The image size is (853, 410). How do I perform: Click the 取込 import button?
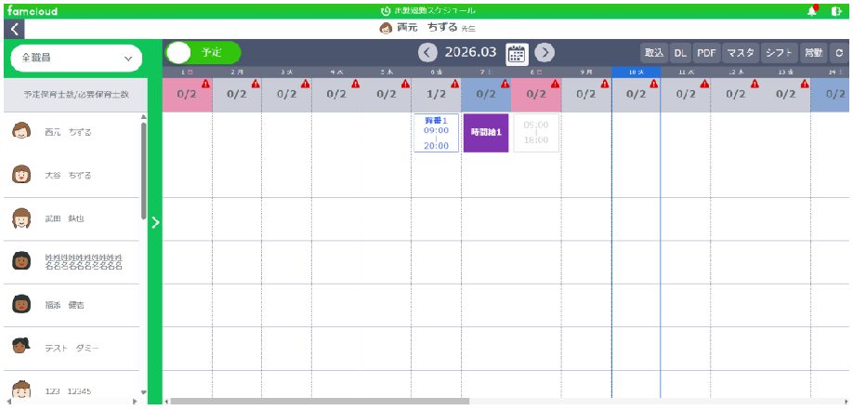coord(653,53)
